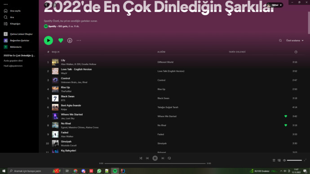Click Simsiyah track cover thumbnail
The height and width of the screenshot is (174, 310).
coord(55,144)
